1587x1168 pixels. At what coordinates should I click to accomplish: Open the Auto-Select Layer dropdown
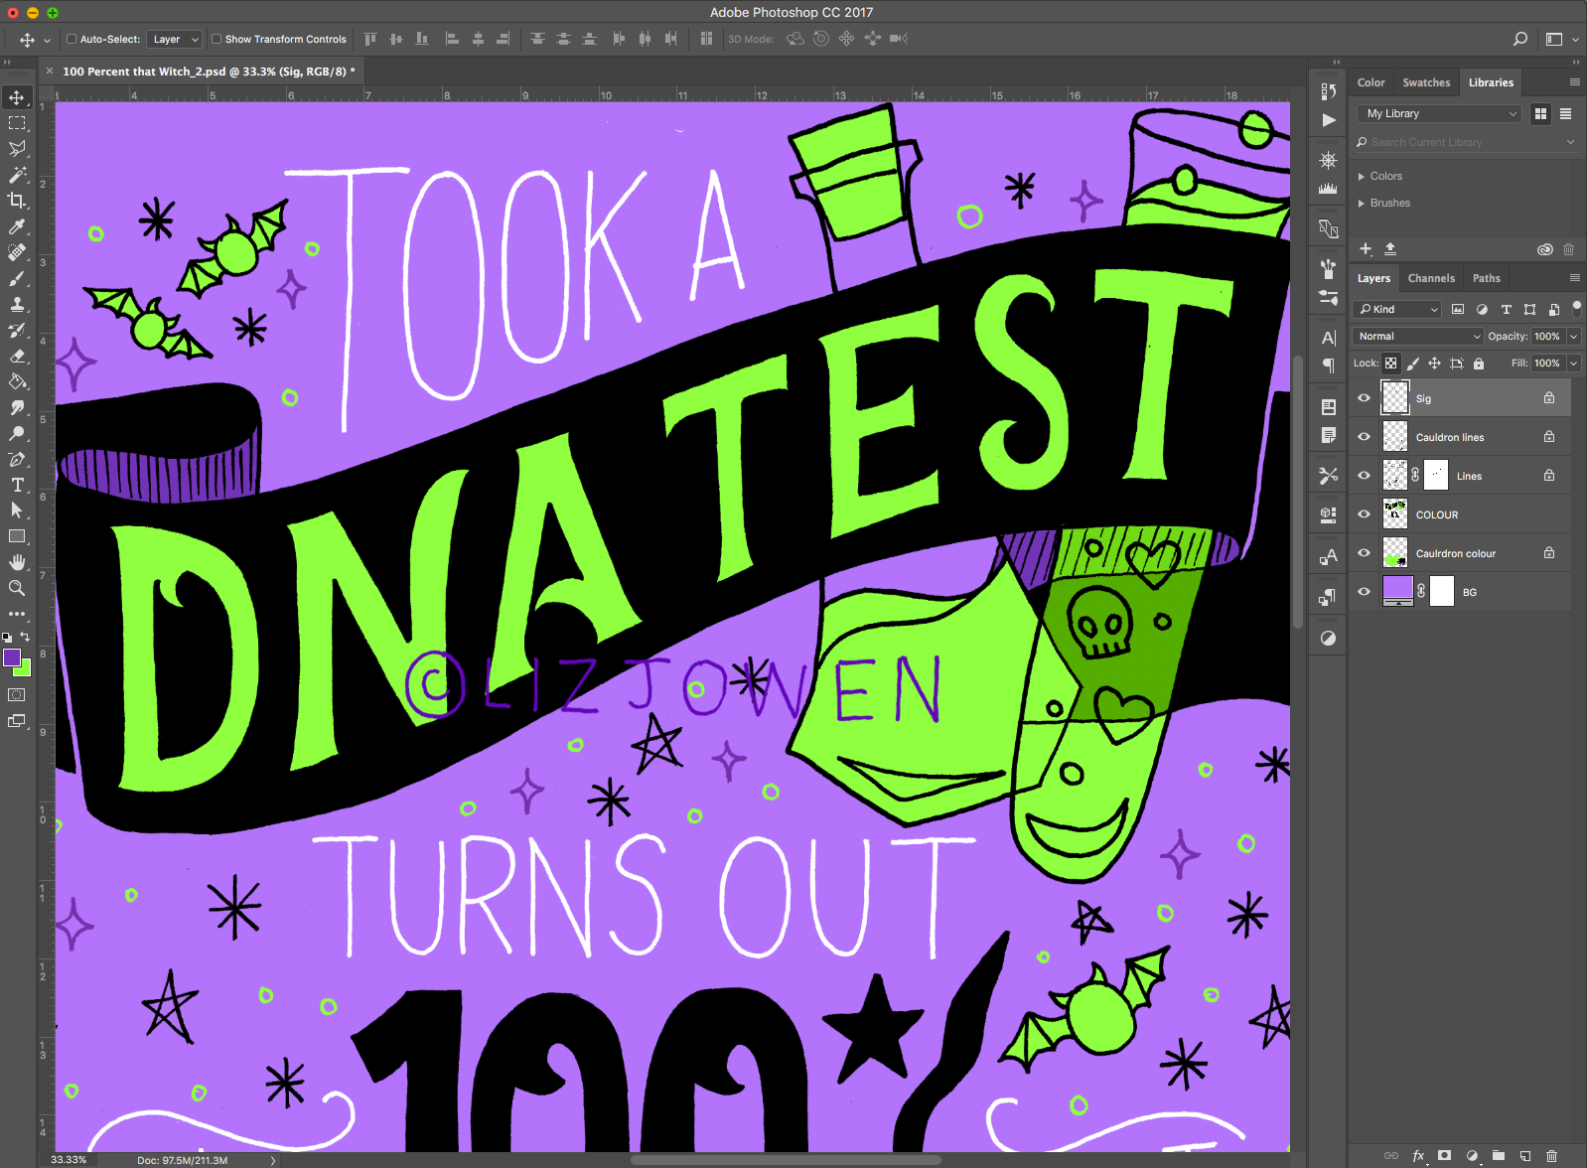175,39
